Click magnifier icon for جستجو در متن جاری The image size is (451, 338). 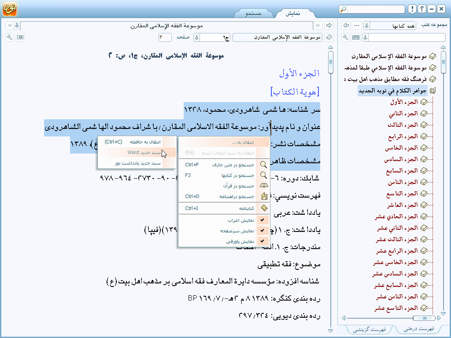point(263,165)
